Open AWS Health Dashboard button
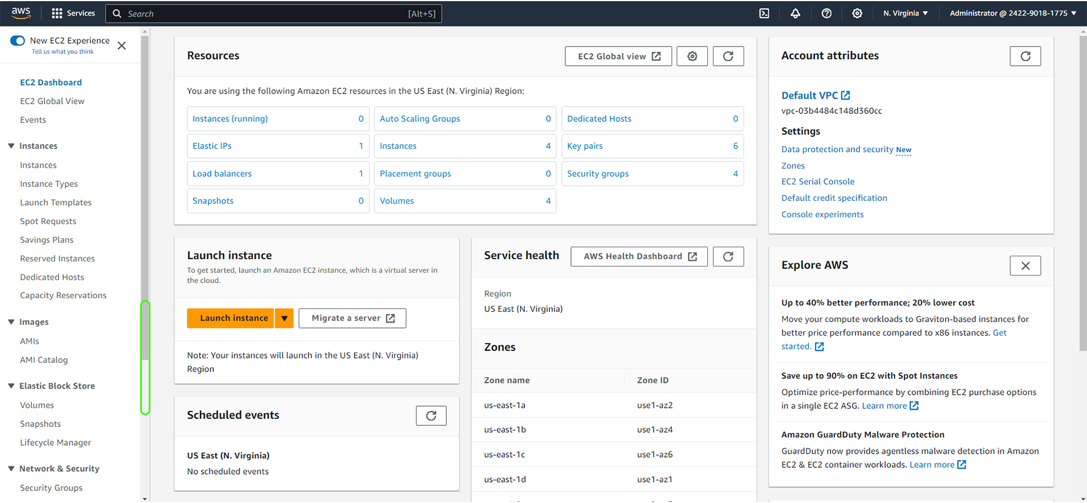Image resolution: width=1087 pixels, height=503 pixels. (639, 256)
